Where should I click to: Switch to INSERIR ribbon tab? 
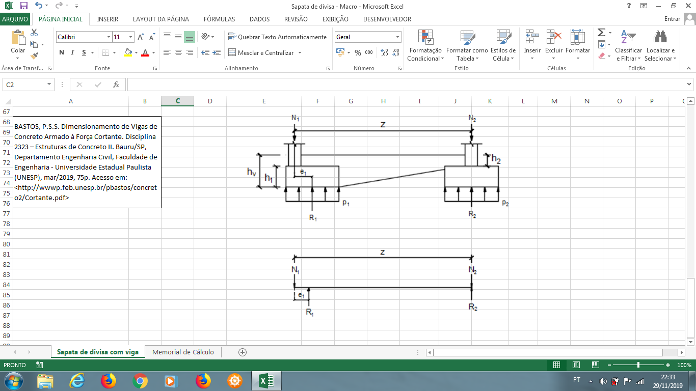coord(108,19)
